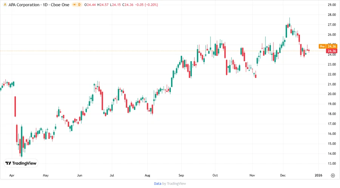Image resolution: width=340 pixels, height=188 pixels.
Task: Click the 17.00 price axis label
Action: [332, 124]
